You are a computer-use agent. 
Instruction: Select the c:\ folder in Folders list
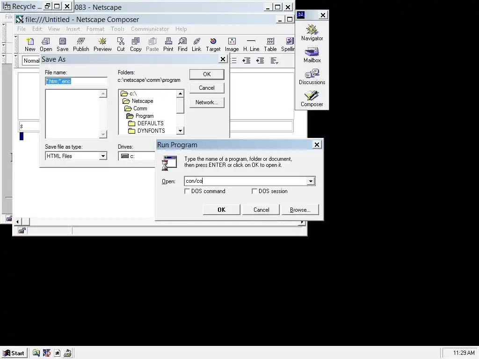coord(129,93)
